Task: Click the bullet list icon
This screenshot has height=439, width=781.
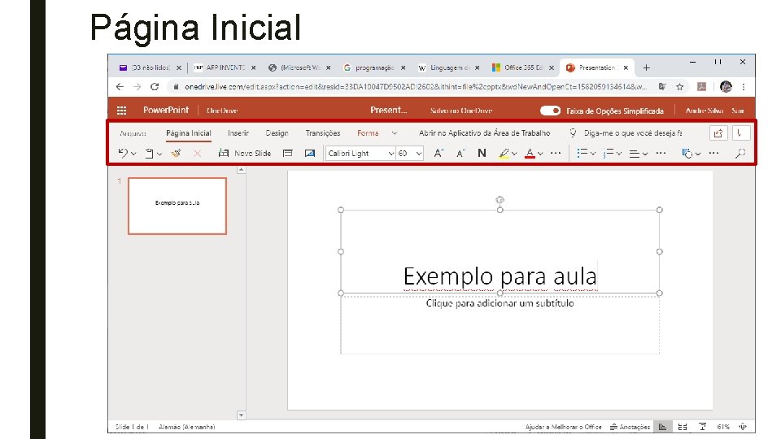Action: tap(582, 154)
